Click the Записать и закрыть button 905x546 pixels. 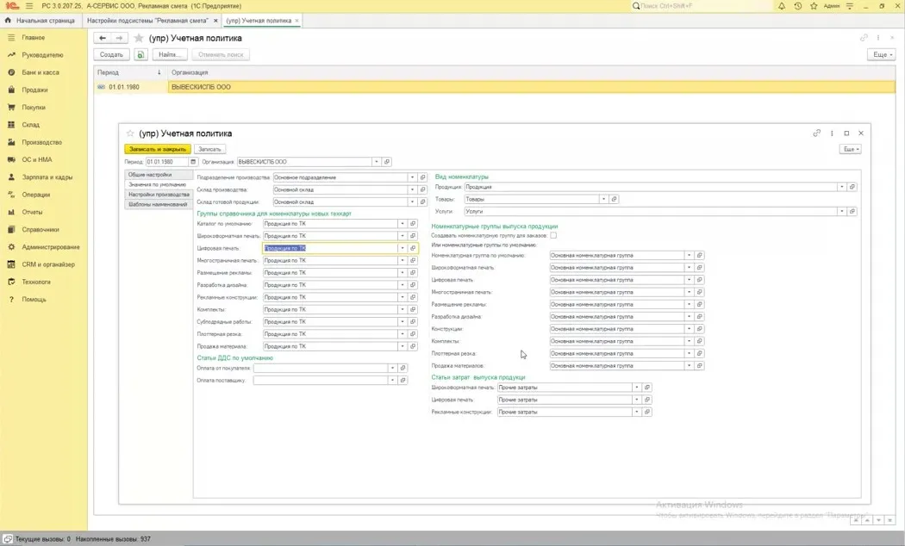pyautogui.click(x=158, y=149)
